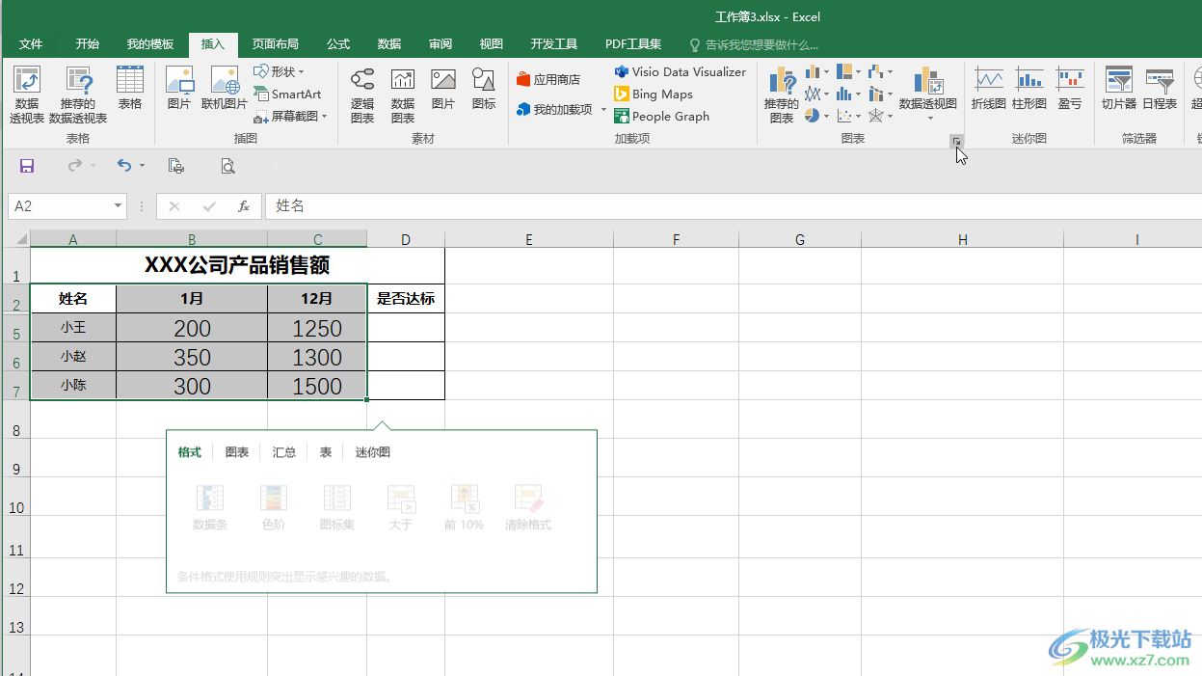1202x676 pixels.
Task: Insert a Slicer (切片器)
Action: pyautogui.click(x=1119, y=88)
